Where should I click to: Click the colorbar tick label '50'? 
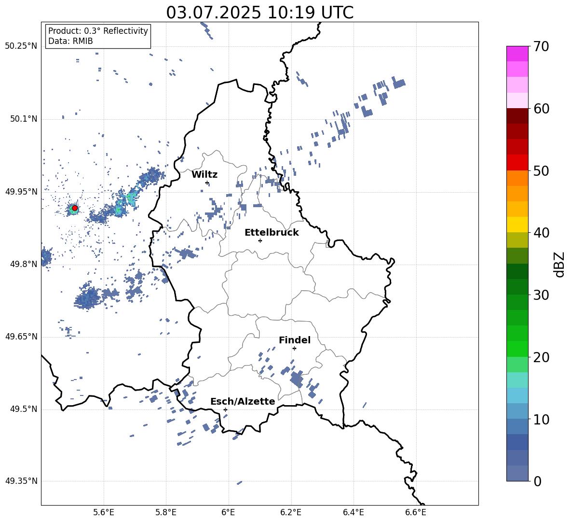[x=541, y=170]
